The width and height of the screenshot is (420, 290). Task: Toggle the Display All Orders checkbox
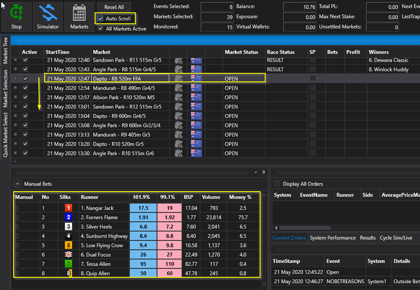277,184
